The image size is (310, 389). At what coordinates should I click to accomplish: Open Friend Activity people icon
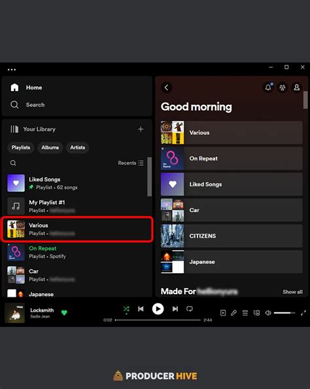tap(283, 87)
